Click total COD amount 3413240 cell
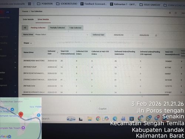 (x=168, y=80)
